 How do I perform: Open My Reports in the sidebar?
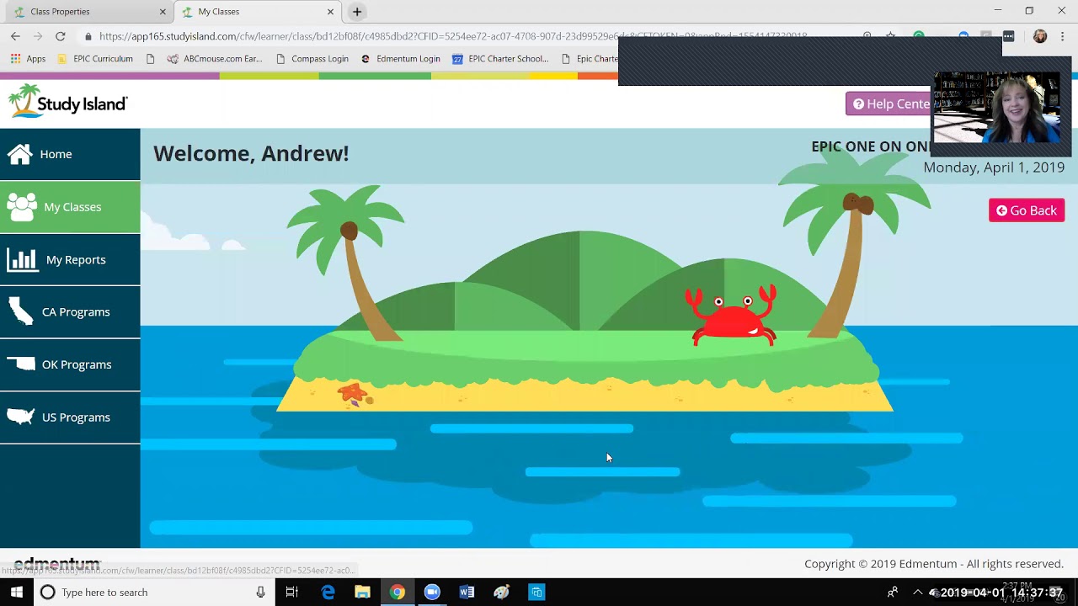[70, 259]
